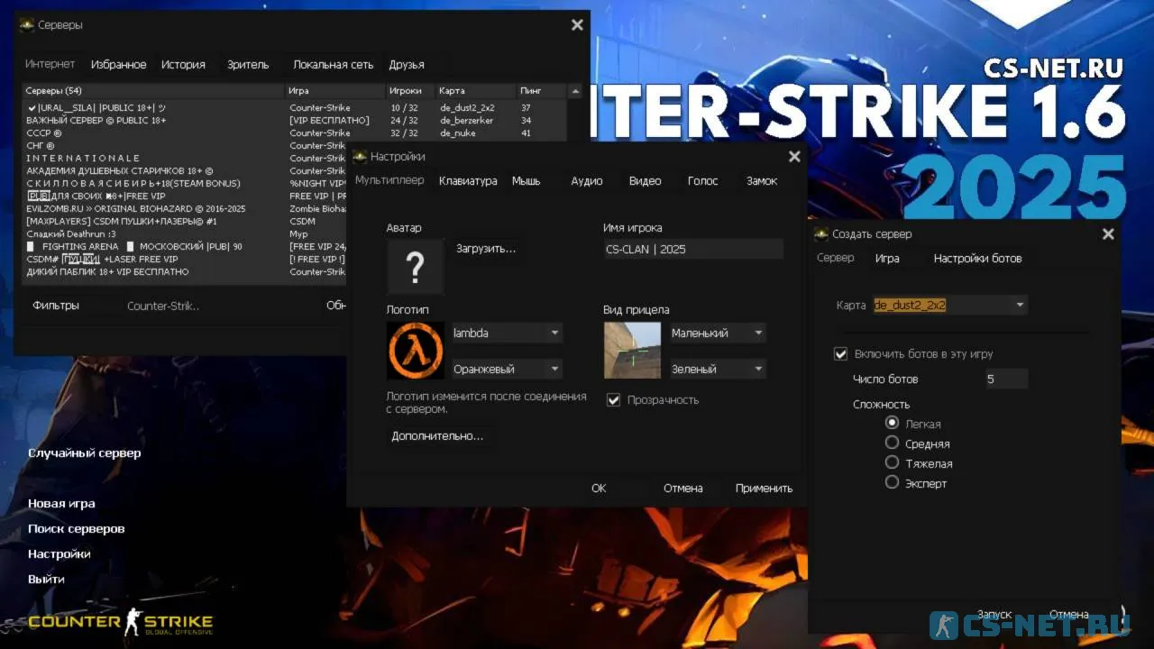Open Замок tab in Settings
Image resolution: width=1154 pixels, height=649 pixels.
click(762, 181)
